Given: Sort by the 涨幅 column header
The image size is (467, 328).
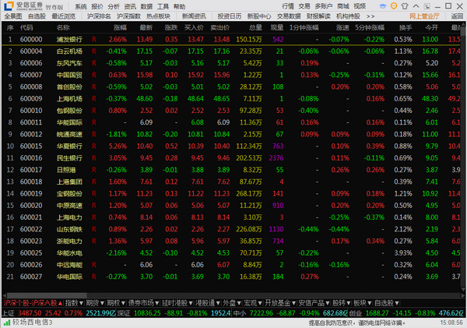Looking at the screenshot, I should [120, 28].
